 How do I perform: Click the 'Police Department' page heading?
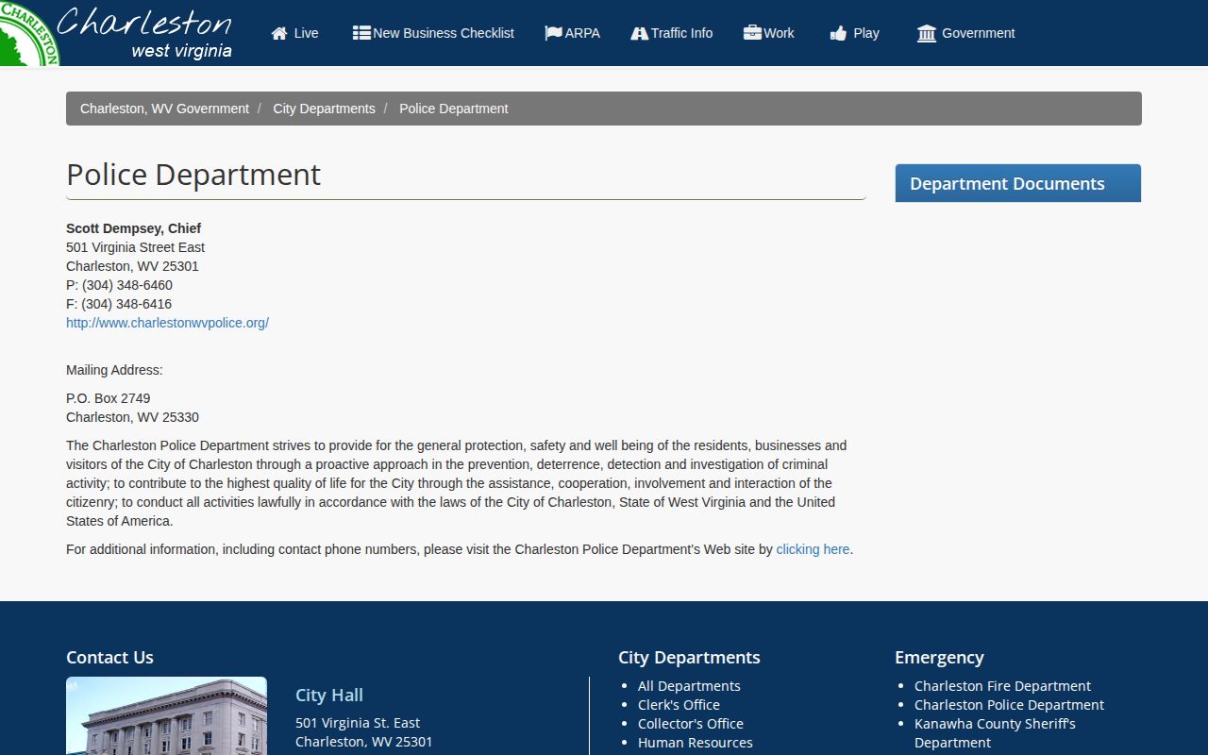tap(193, 175)
